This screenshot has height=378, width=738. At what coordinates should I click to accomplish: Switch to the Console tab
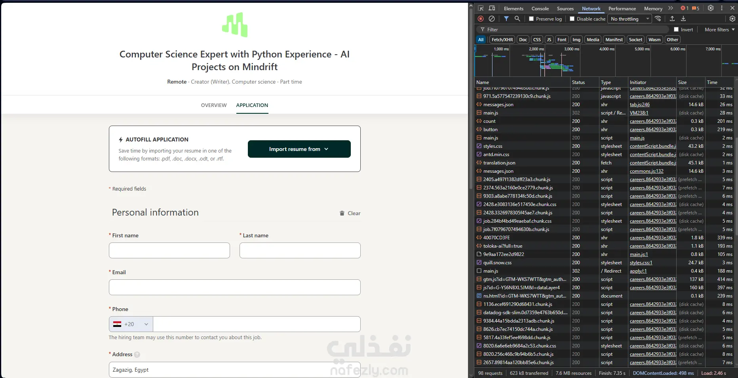click(x=540, y=8)
